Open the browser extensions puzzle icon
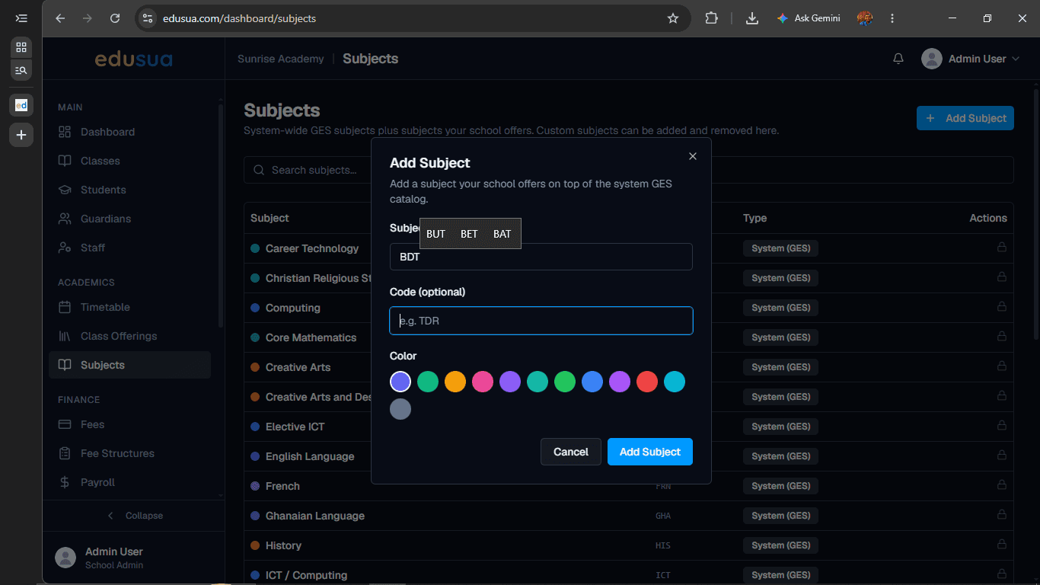 [x=711, y=18]
